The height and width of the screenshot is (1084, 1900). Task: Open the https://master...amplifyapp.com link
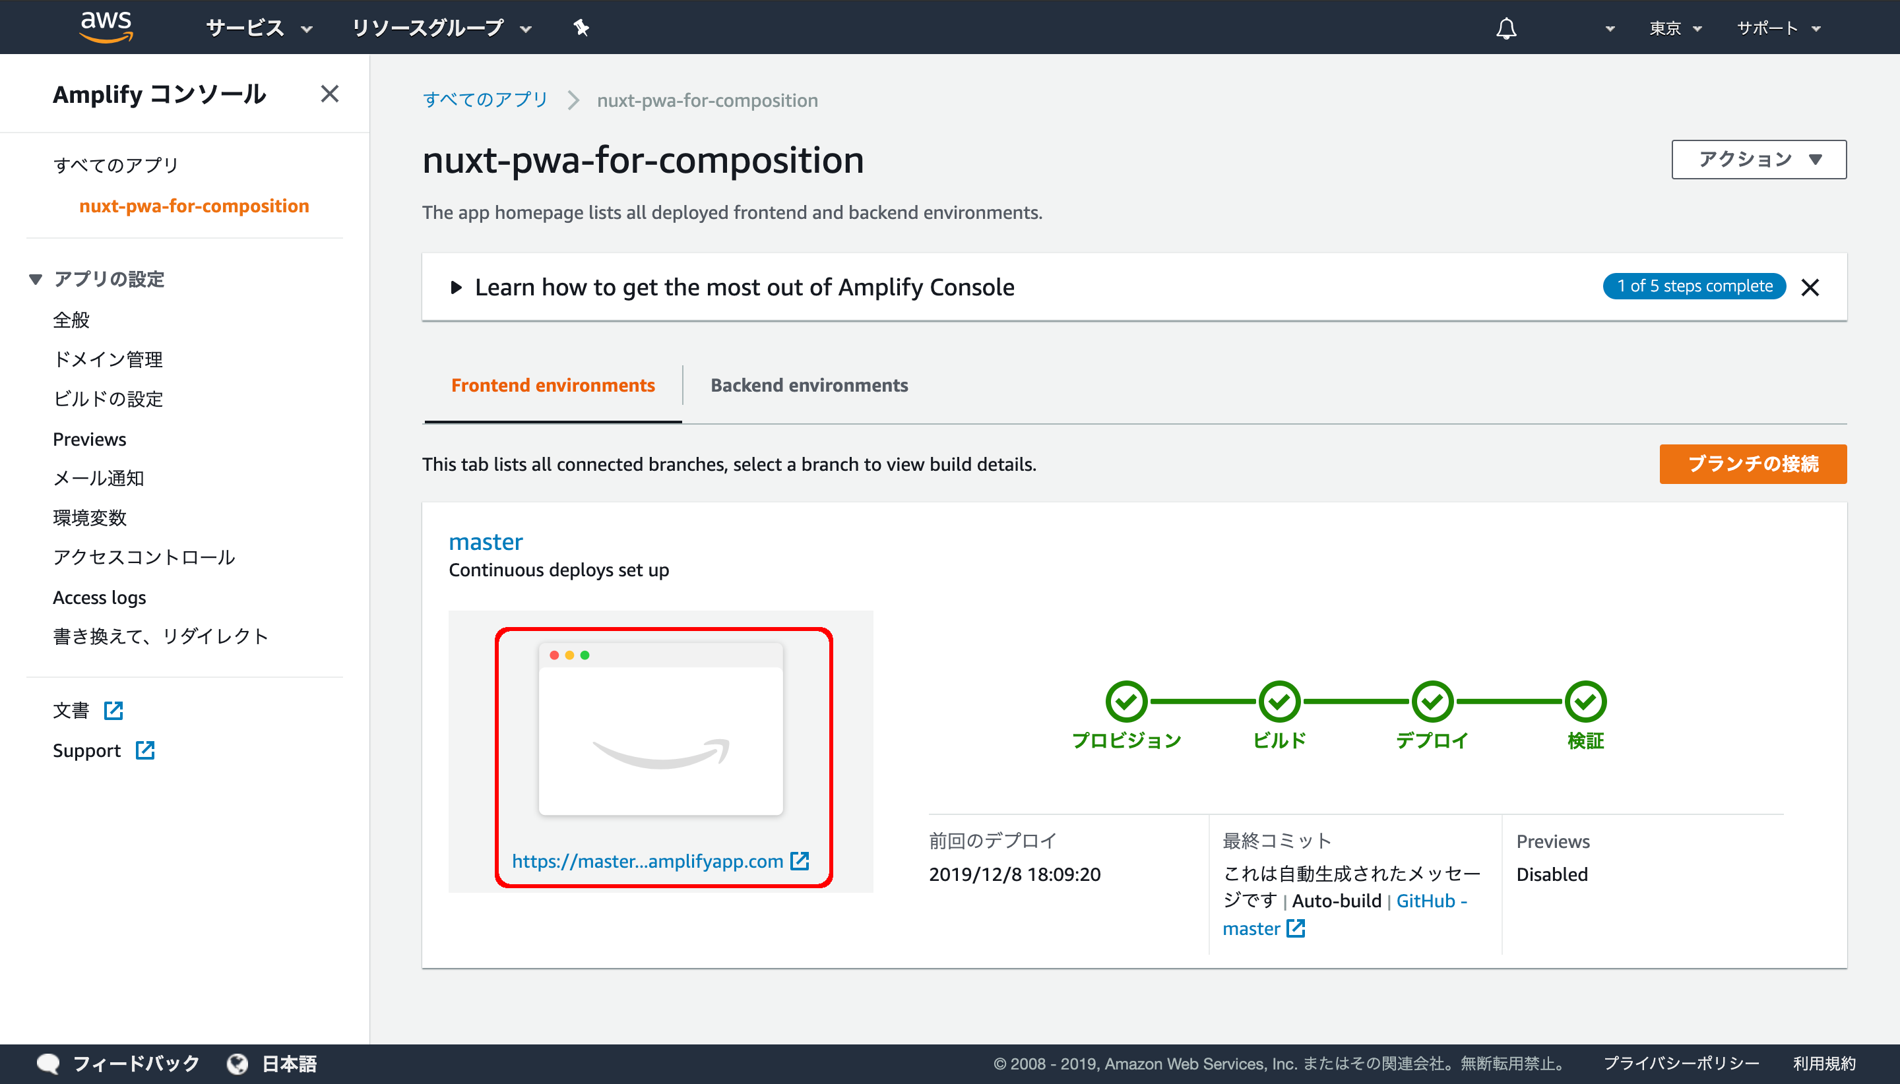pyautogui.click(x=647, y=861)
